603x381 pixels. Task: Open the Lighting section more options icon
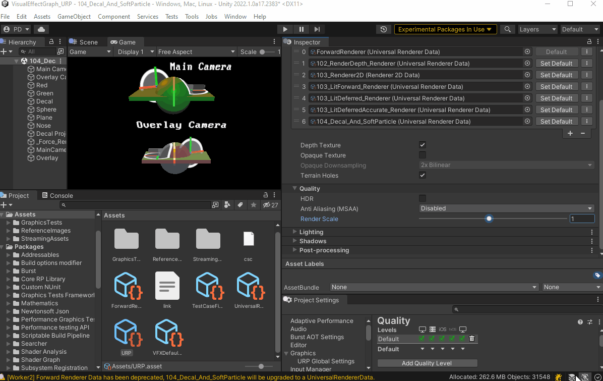592,232
